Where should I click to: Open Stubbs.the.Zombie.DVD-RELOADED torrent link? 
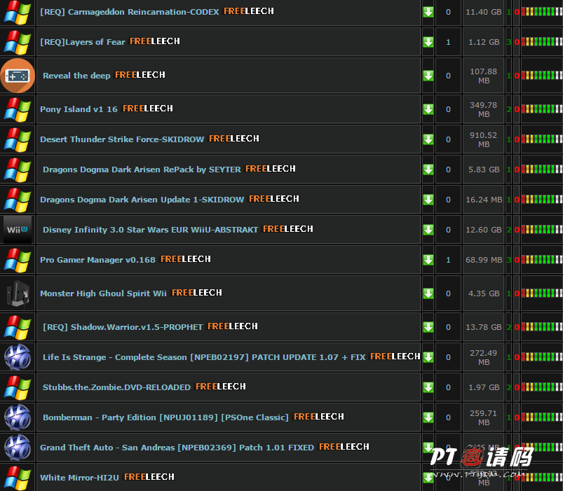116,387
